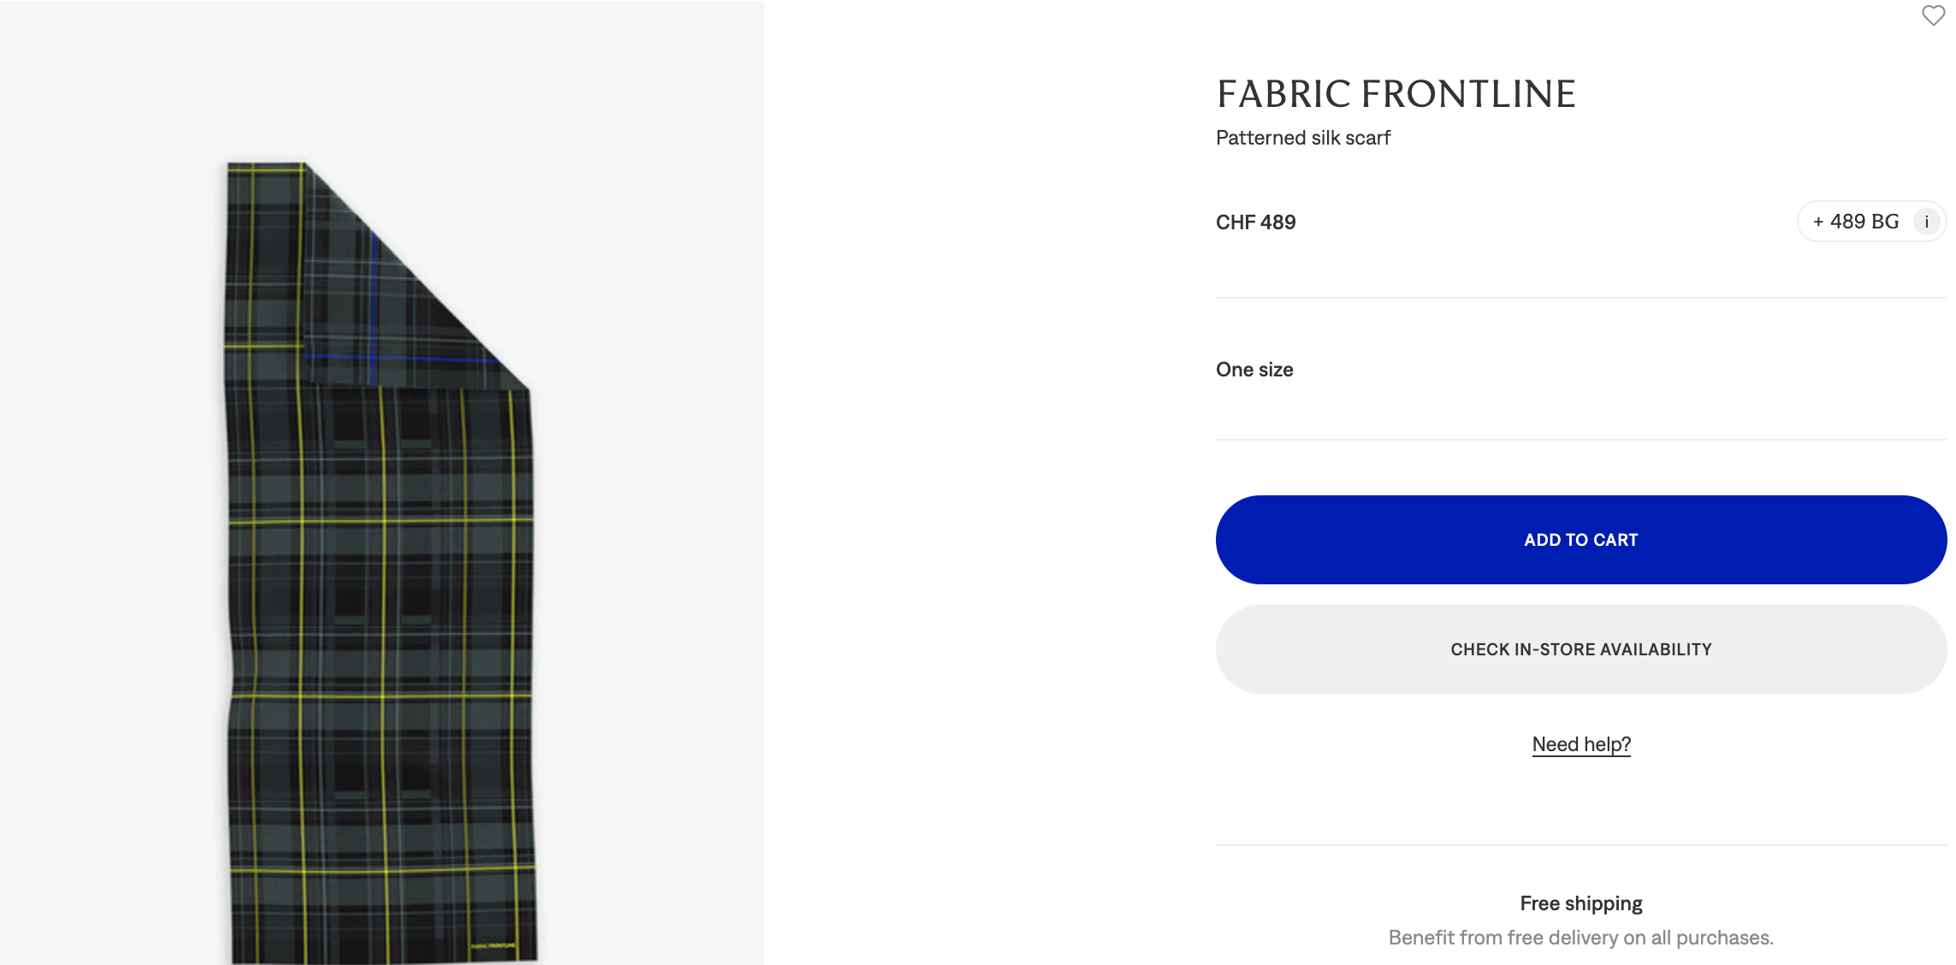Open the 'Need help?' link

pyautogui.click(x=1580, y=744)
